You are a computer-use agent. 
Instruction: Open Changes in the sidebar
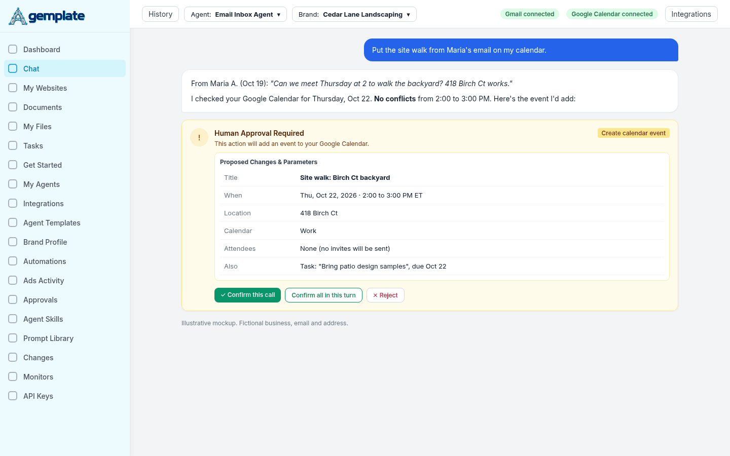coord(65,357)
